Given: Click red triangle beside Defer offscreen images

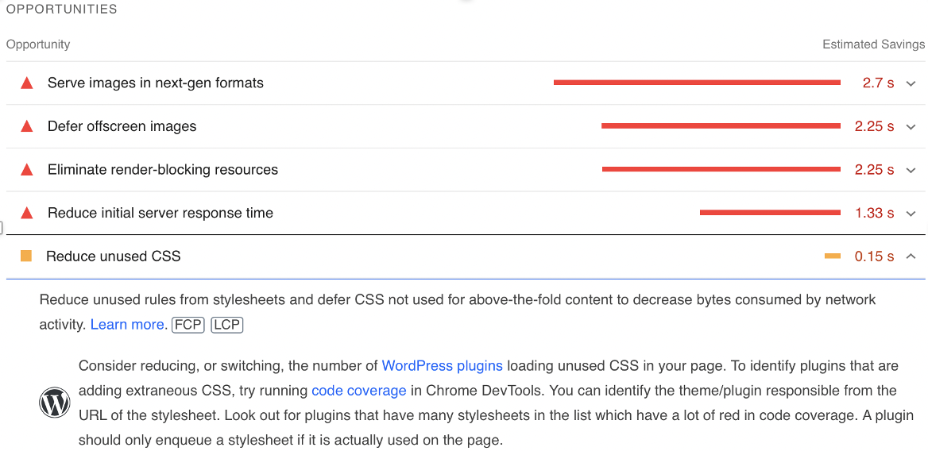Looking at the screenshot, I should 26,126.
